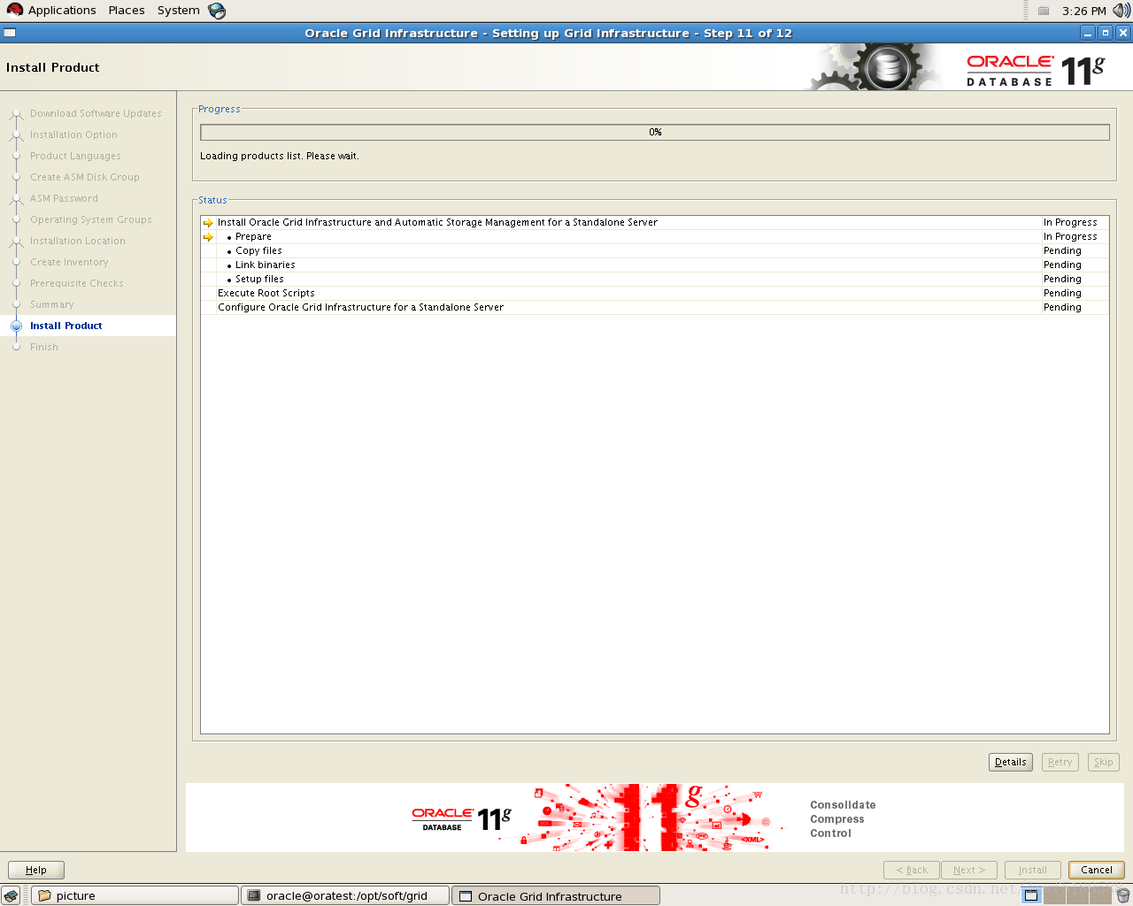Switch to the picture folder taskbar window

point(135,896)
